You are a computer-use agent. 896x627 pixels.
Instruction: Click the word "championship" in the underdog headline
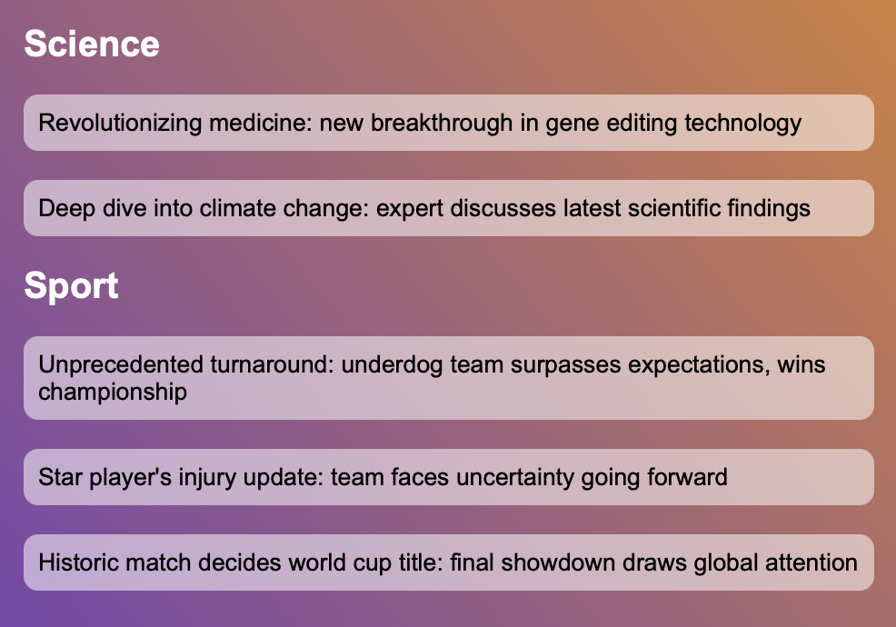113,392
